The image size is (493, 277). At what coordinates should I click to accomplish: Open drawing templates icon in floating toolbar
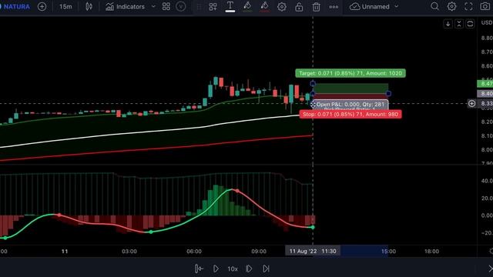coord(213,7)
